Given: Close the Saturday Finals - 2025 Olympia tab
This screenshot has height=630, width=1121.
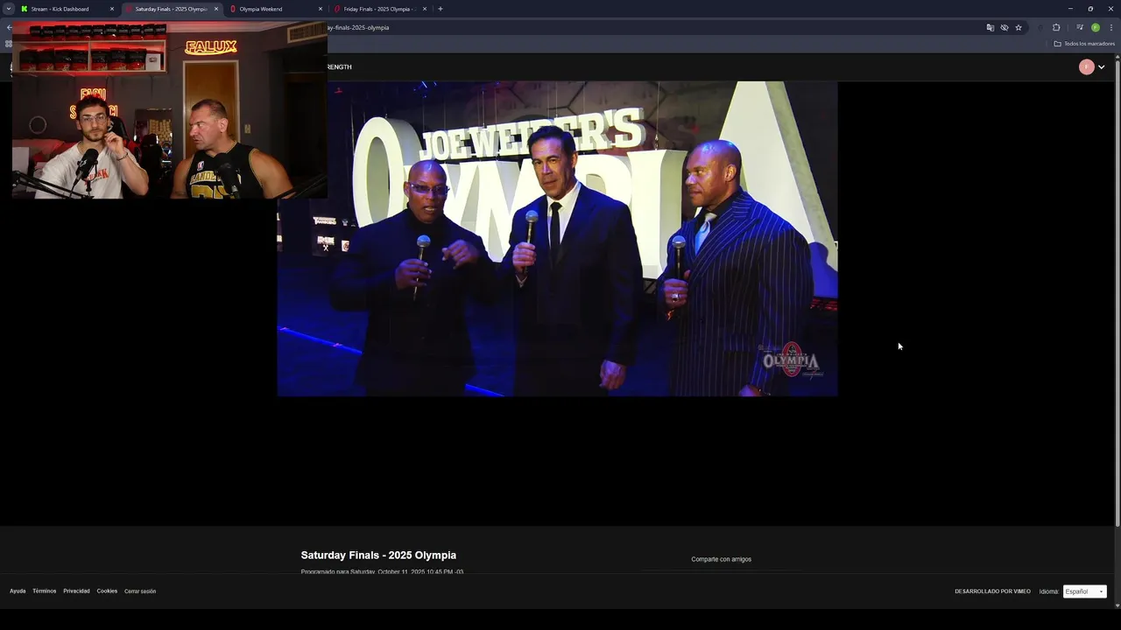Looking at the screenshot, I should (216, 9).
